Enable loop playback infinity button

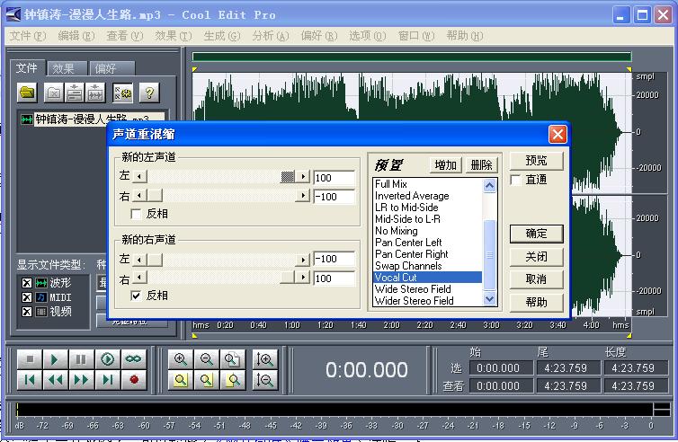point(133,359)
